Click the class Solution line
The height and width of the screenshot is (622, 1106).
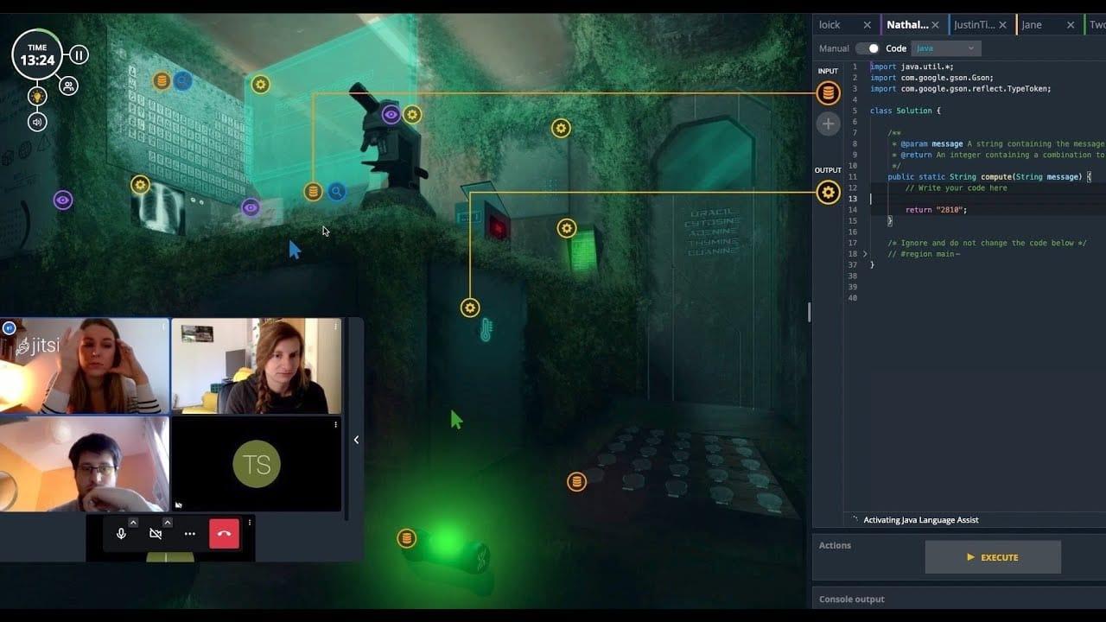(x=905, y=111)
